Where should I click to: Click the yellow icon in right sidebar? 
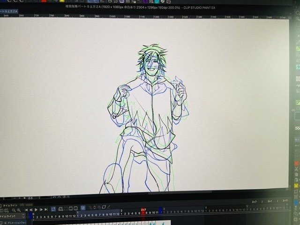coord(296,186)
